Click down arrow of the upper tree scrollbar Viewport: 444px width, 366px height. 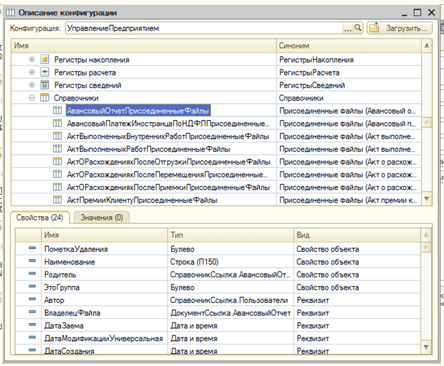pyautogui.click(x=427, y=199)
